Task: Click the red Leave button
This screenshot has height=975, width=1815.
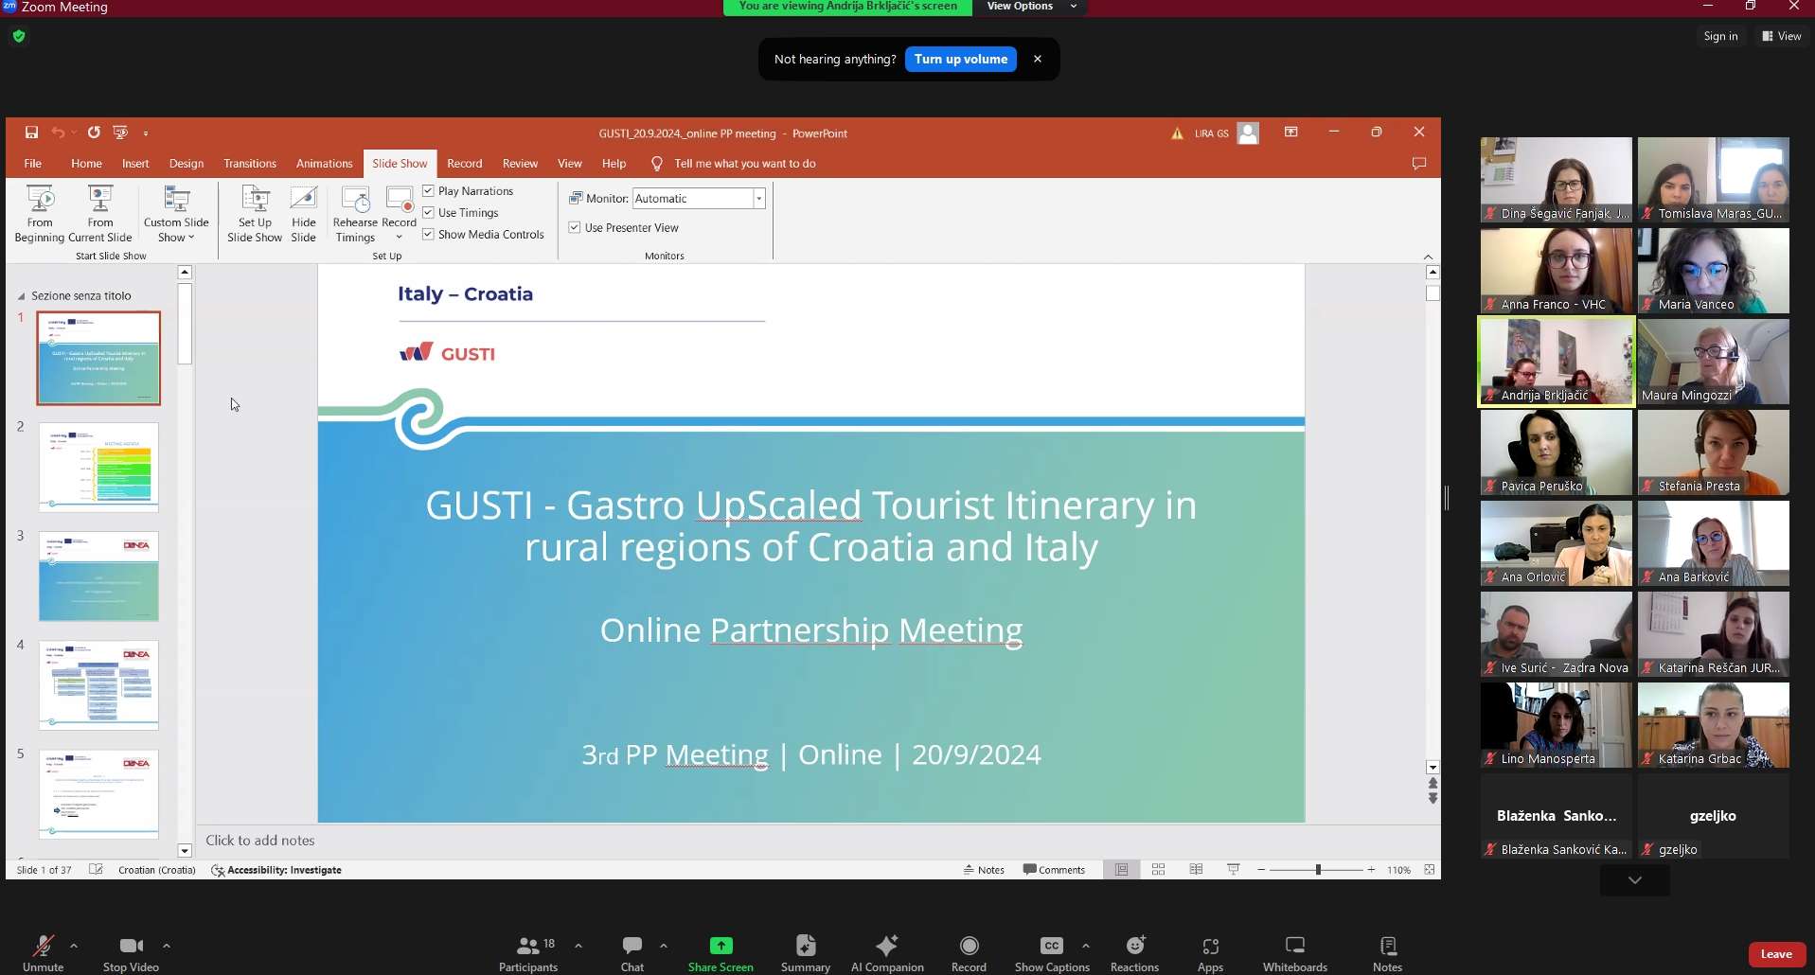Action: (1776, 954)
